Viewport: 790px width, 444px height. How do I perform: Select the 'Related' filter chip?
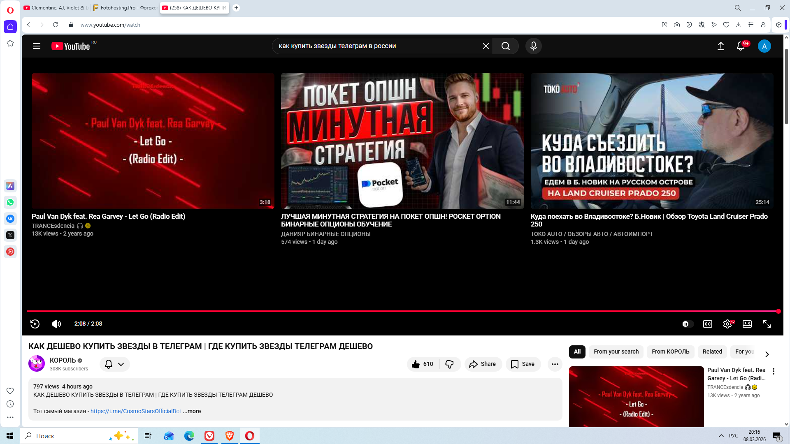712,352
